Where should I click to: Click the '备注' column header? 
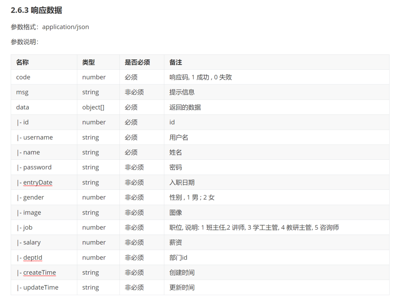point(176,62)
